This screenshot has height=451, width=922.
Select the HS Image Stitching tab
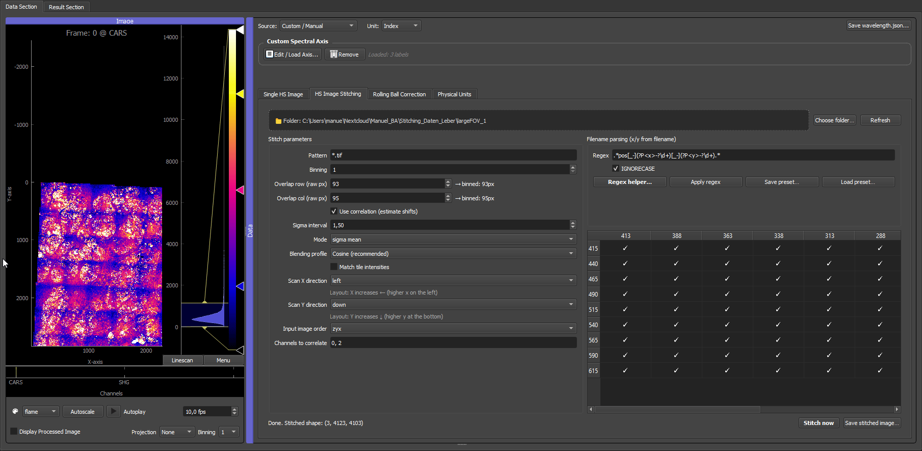(338, 94)
